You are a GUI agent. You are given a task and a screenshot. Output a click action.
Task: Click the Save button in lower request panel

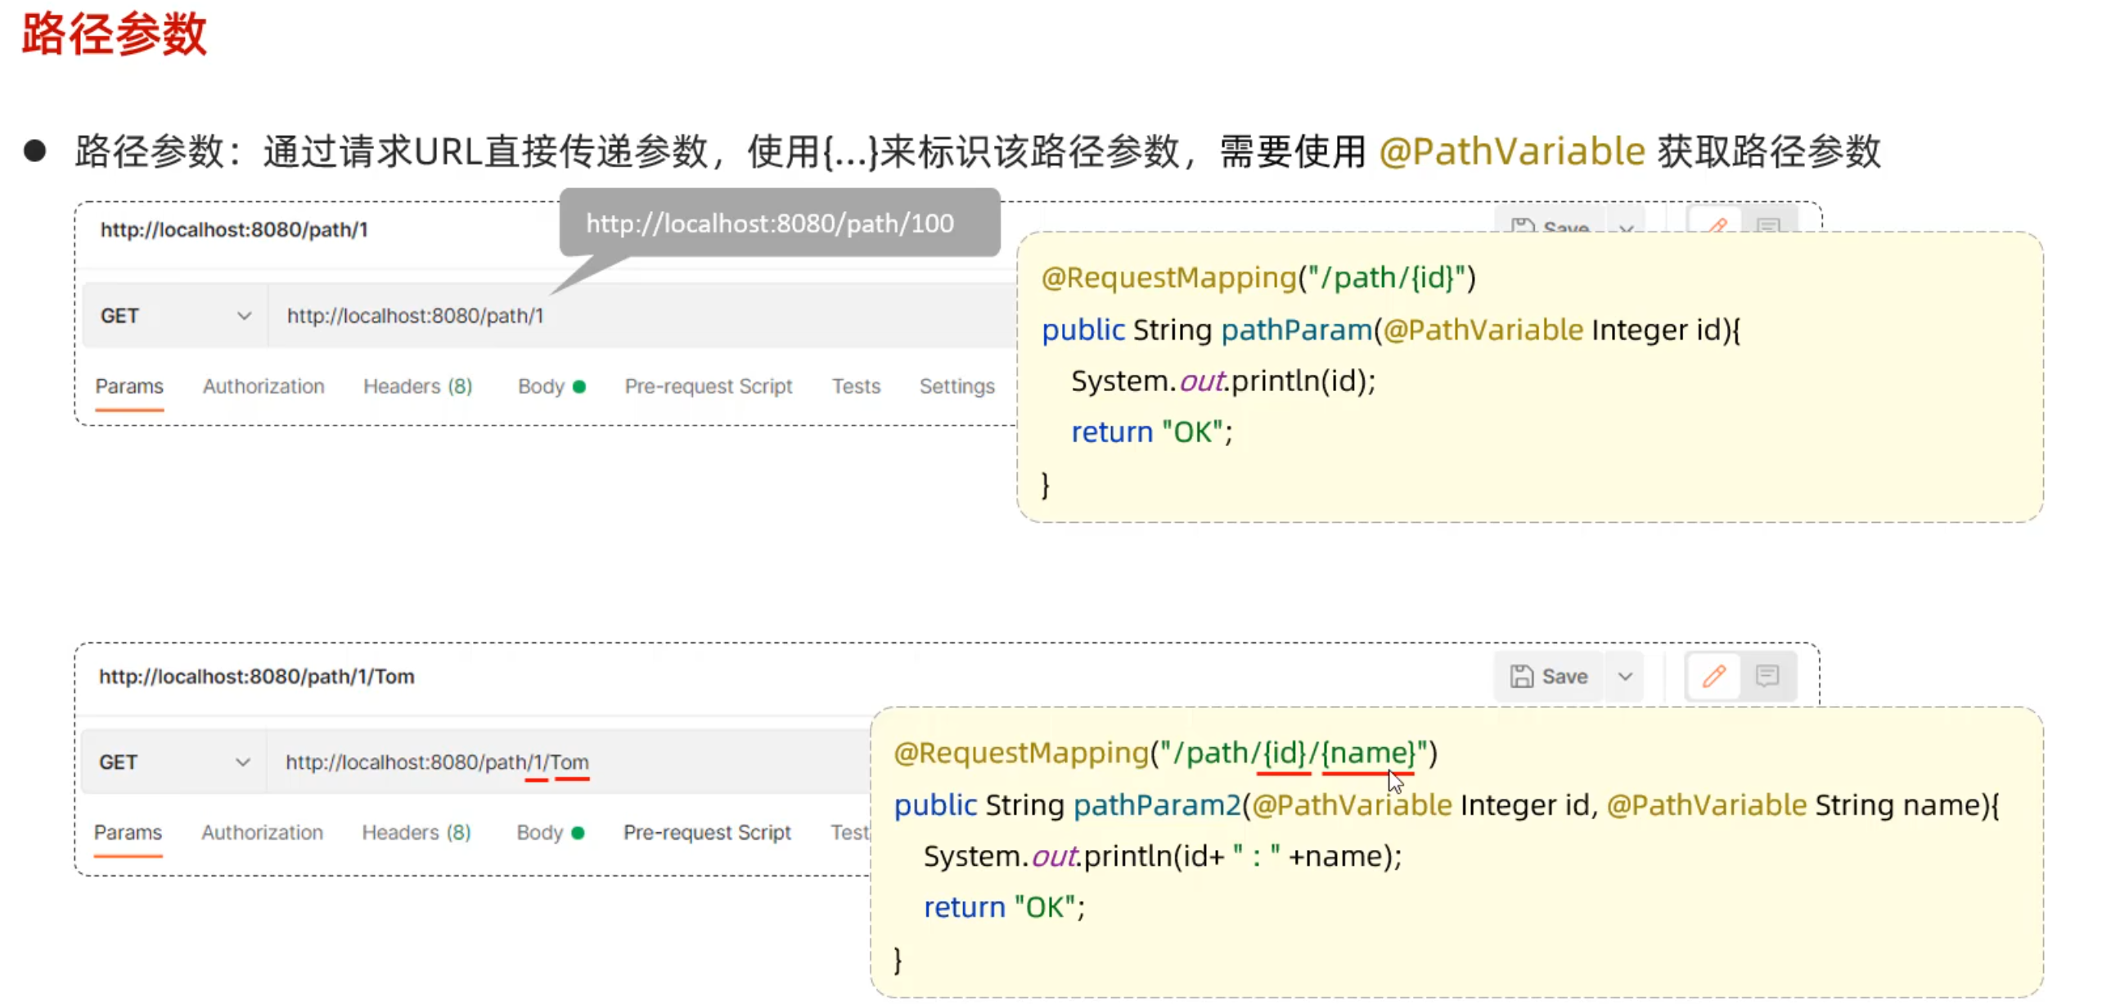pos(1549,676)
